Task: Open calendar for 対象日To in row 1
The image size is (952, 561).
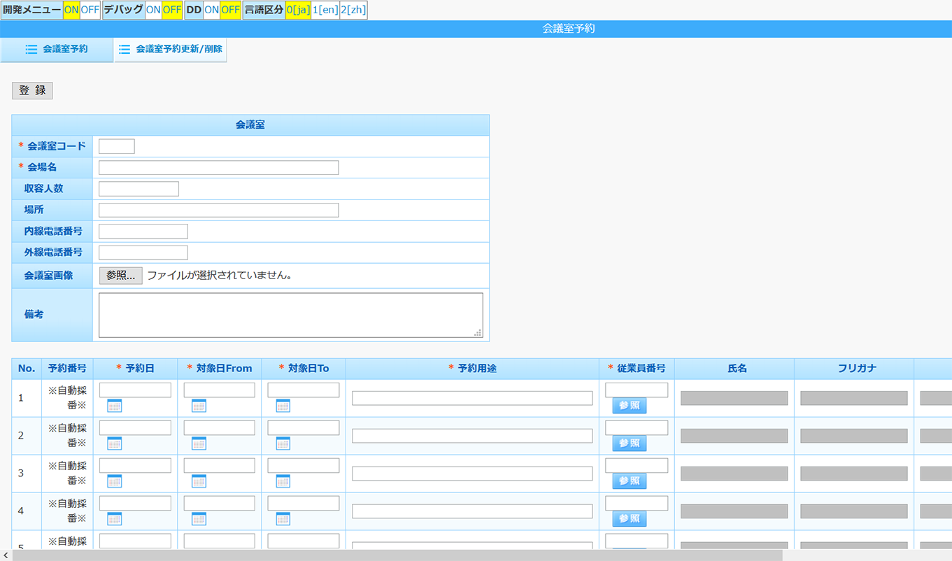Action: pos(283,406)
